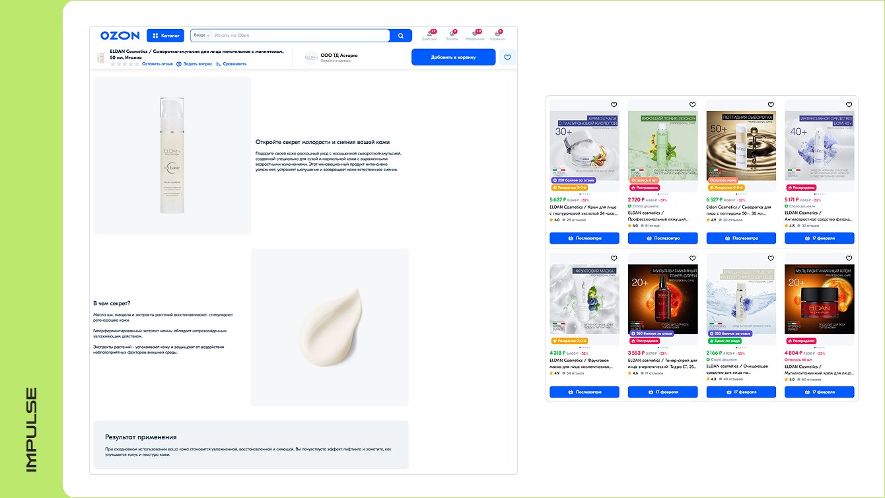Screen dimensions: 885x498
Task: Click the ELDAN seller logo
Action: 311,57
